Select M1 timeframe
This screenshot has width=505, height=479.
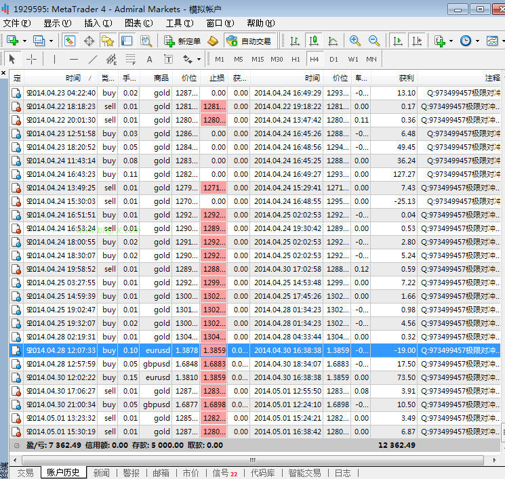pyautogui.click(x=220, y=59)
